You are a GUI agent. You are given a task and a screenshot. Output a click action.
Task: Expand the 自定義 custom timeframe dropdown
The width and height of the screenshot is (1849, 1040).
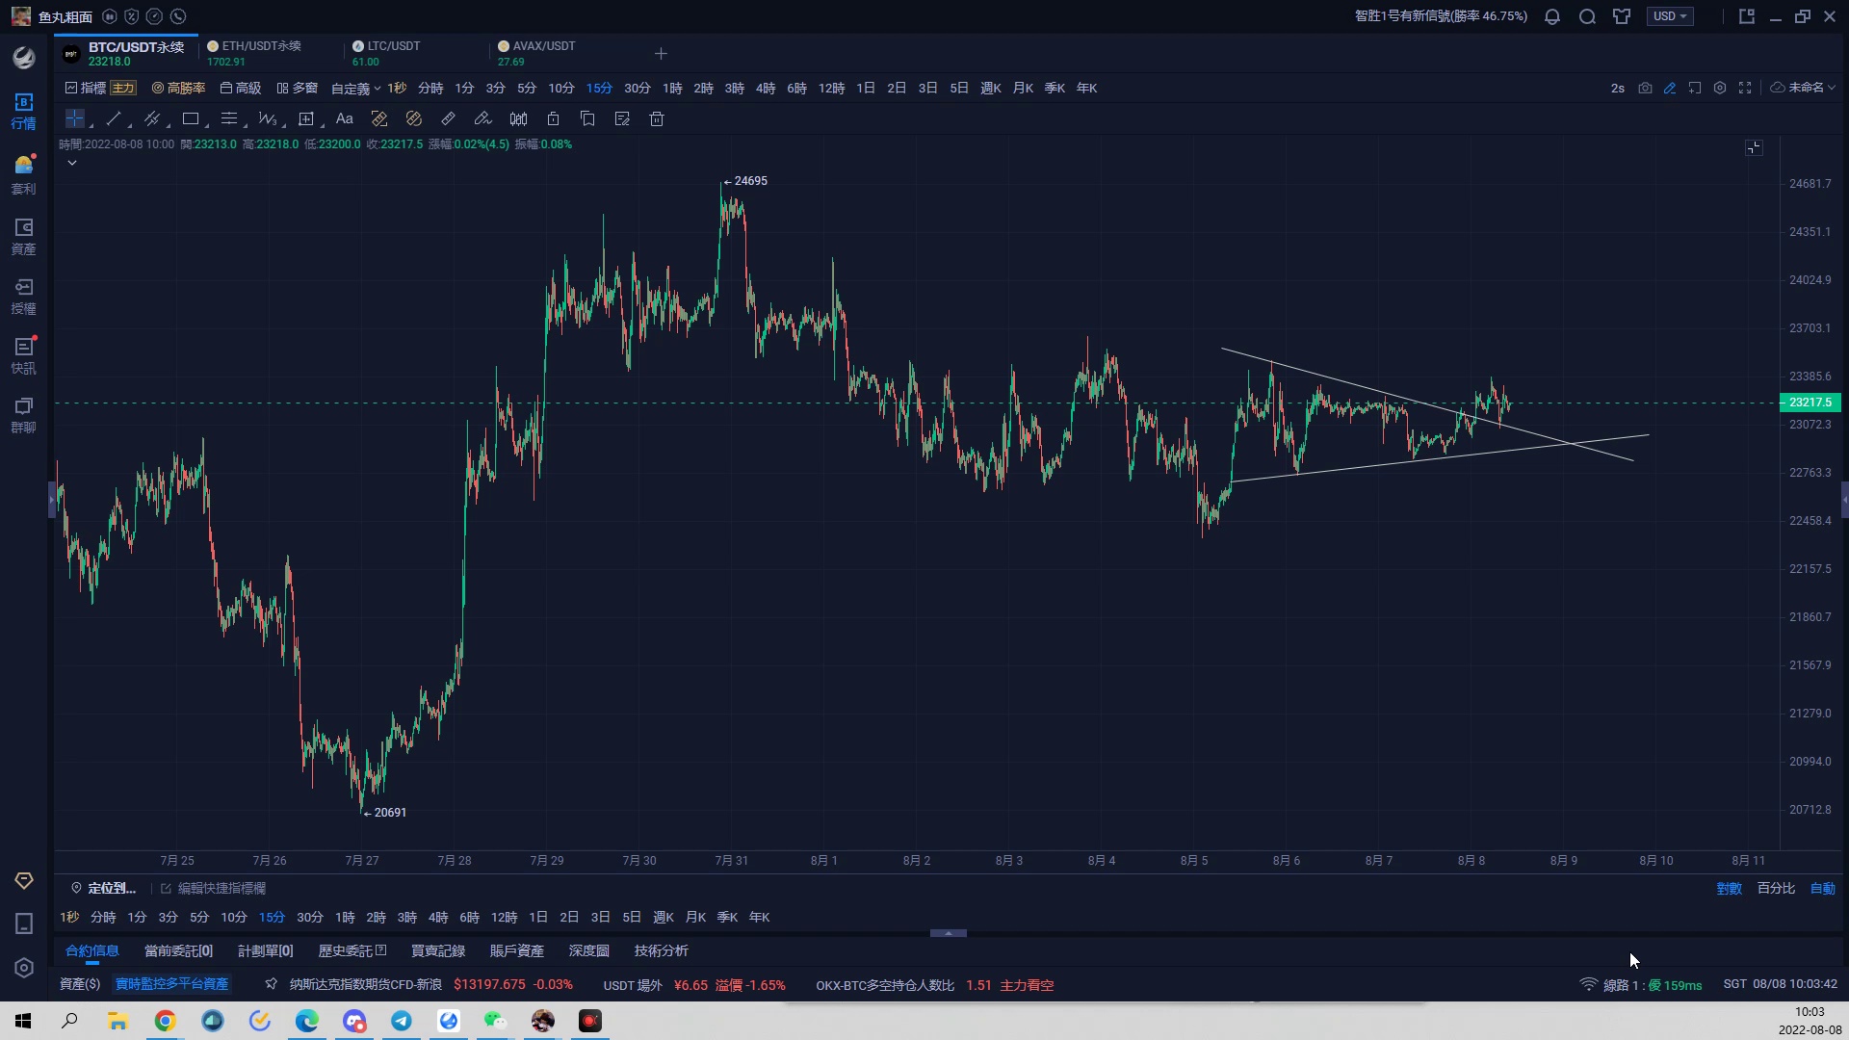pyautogui.click(x=355, y=88)
